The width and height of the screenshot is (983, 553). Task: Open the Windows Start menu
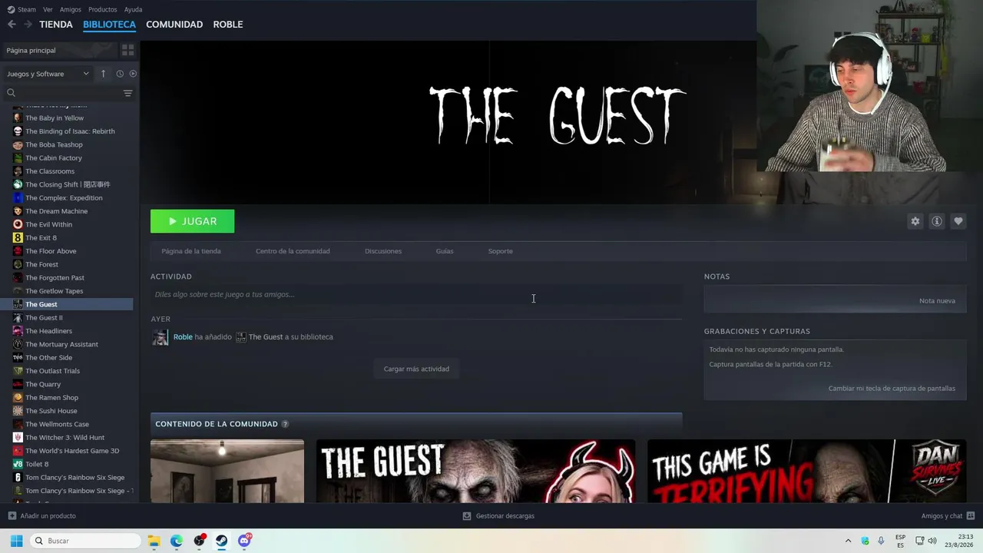(x=16, y=541)
